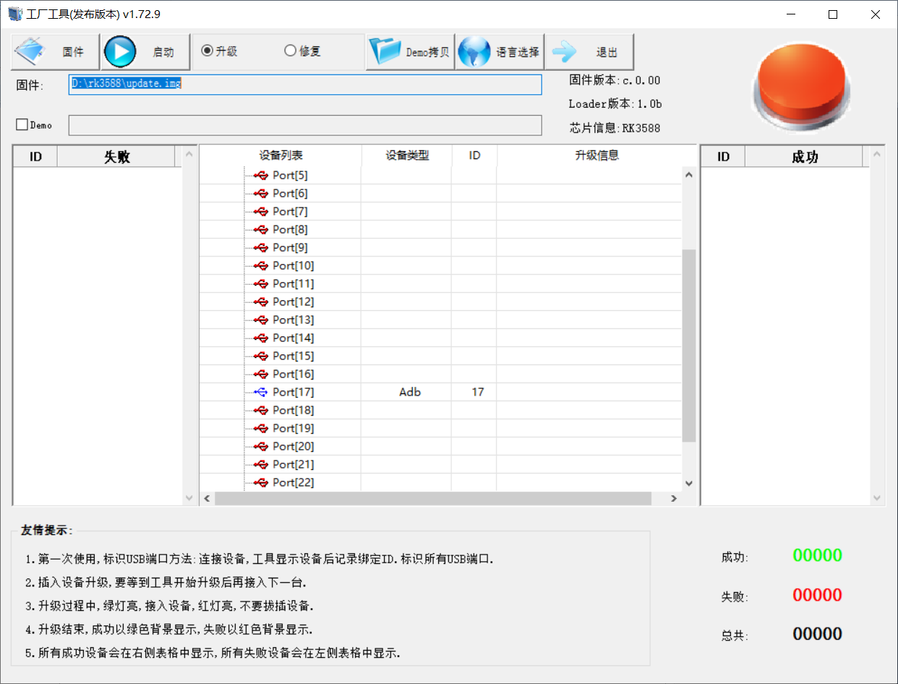Click failure table scrollbar up arrow
Image resolution: width=898 pixels, height=684 pixels.
(189, 154)
